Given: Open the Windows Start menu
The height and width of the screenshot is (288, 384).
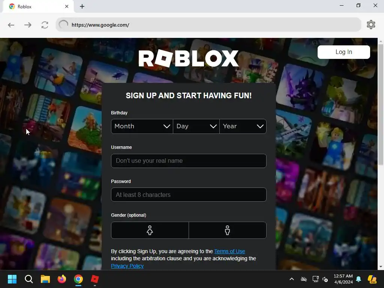Looking at the screenshot, I should [x=12, y=279].
